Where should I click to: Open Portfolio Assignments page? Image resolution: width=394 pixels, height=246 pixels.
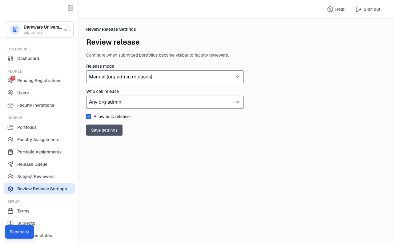pos(39,152)
